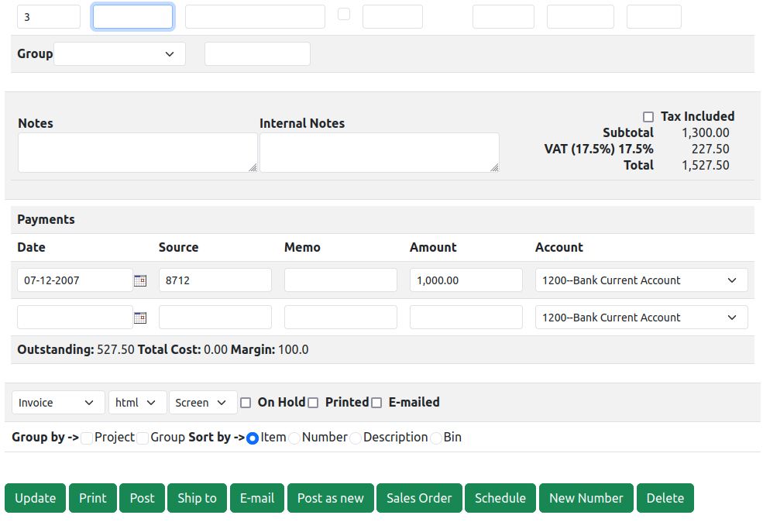Image resolution: width=763 pixels, height=522 pixels.
Task: Check the Group by Group option
Action: pos(143,438)
